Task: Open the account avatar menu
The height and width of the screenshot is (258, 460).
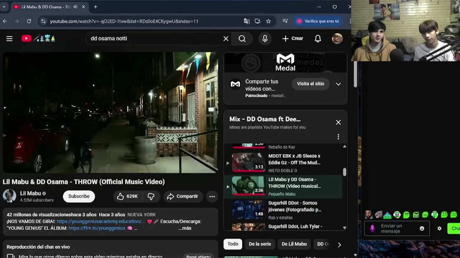Action: click(337, 39)
